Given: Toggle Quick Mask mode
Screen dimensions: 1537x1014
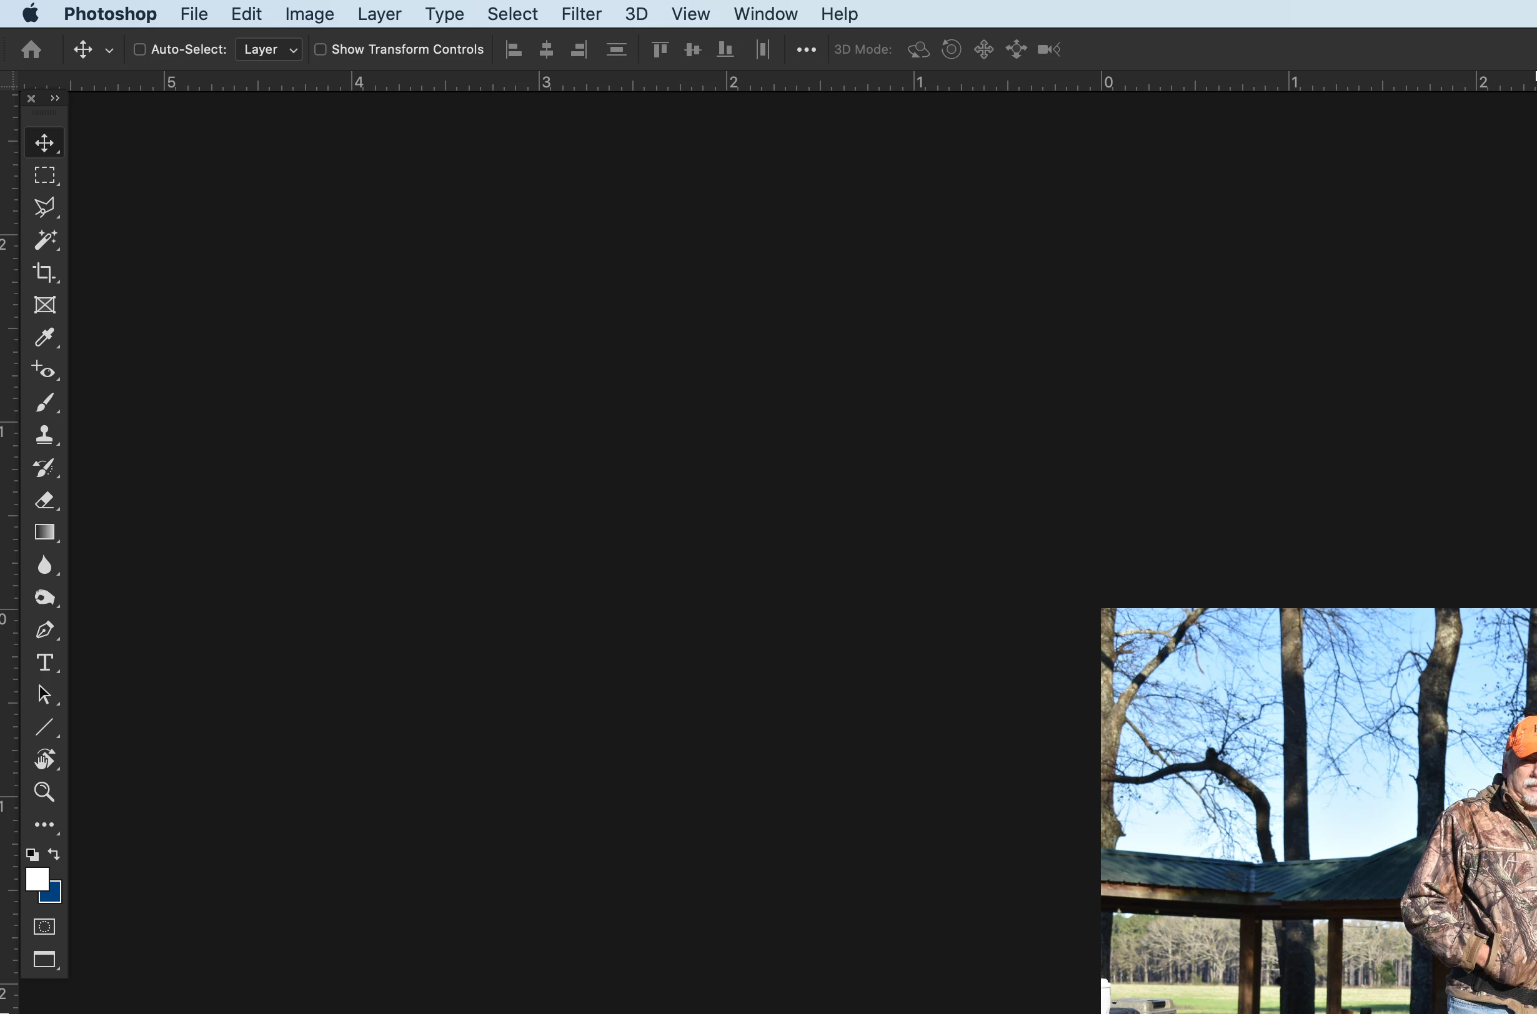Looking at the screenshot, I should pos(44,927).
